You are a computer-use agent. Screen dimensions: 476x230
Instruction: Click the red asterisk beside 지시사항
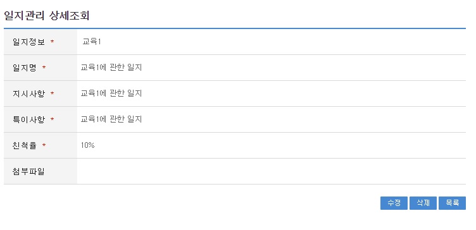point(52,94)
